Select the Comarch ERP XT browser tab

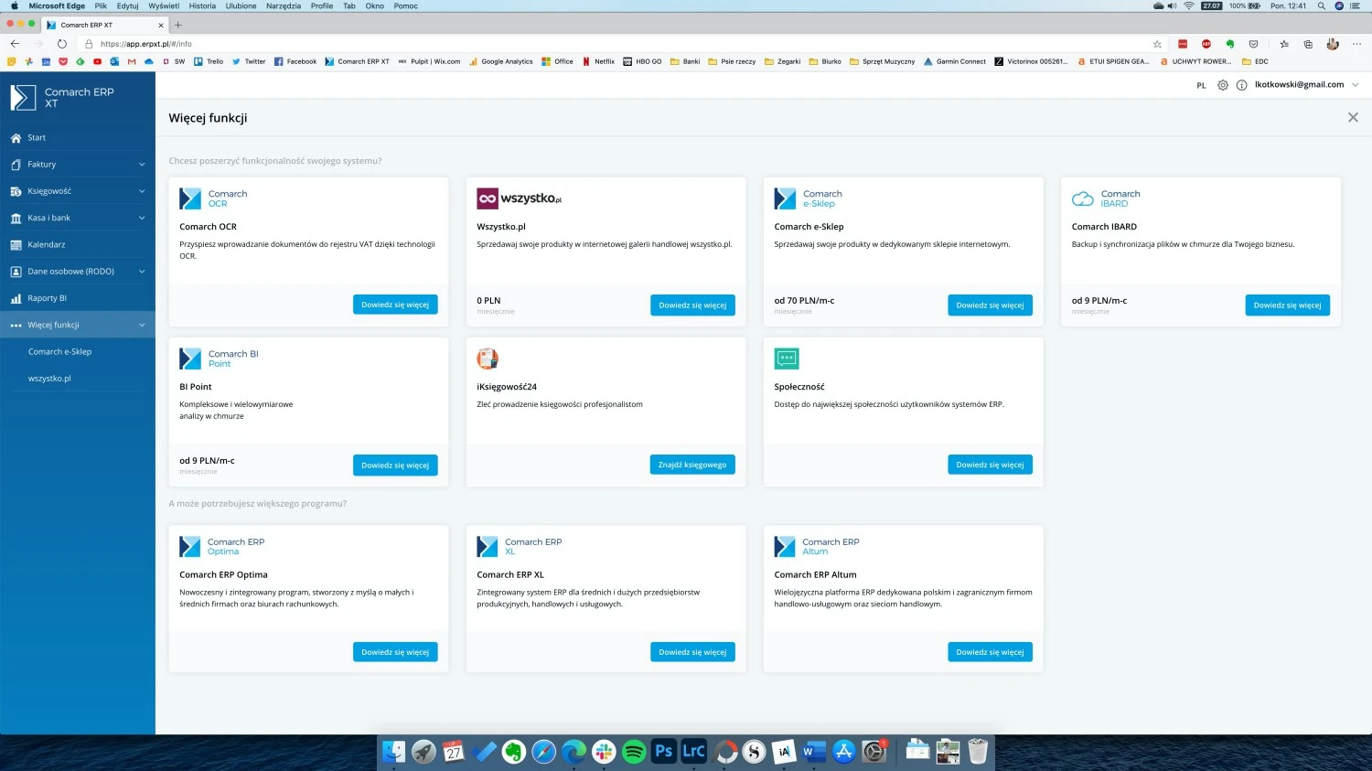pyautogui.click(x=104, y=25)
